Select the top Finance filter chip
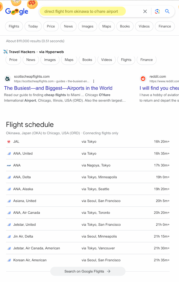 pos(165,26)
